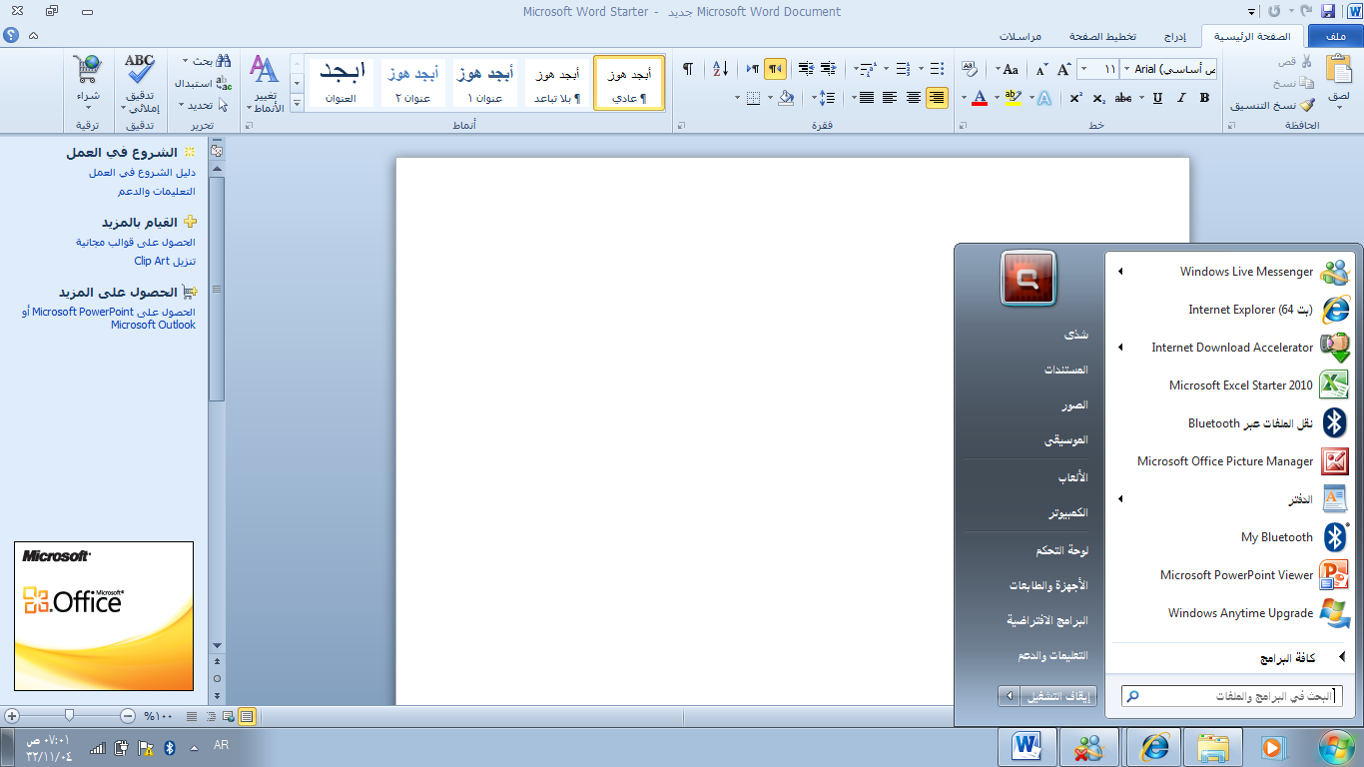Click the Microsoft Office advertisement thumbnail

tap(104, 616)
